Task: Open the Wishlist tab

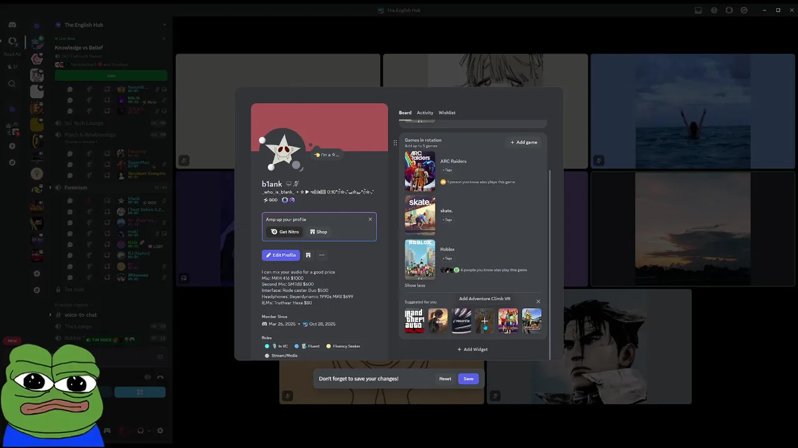Action: click(447, 113)
